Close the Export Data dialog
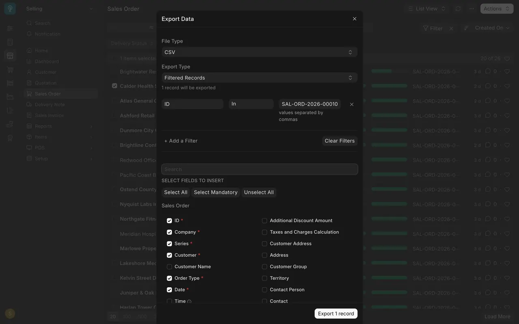 [x=354, y=19]
